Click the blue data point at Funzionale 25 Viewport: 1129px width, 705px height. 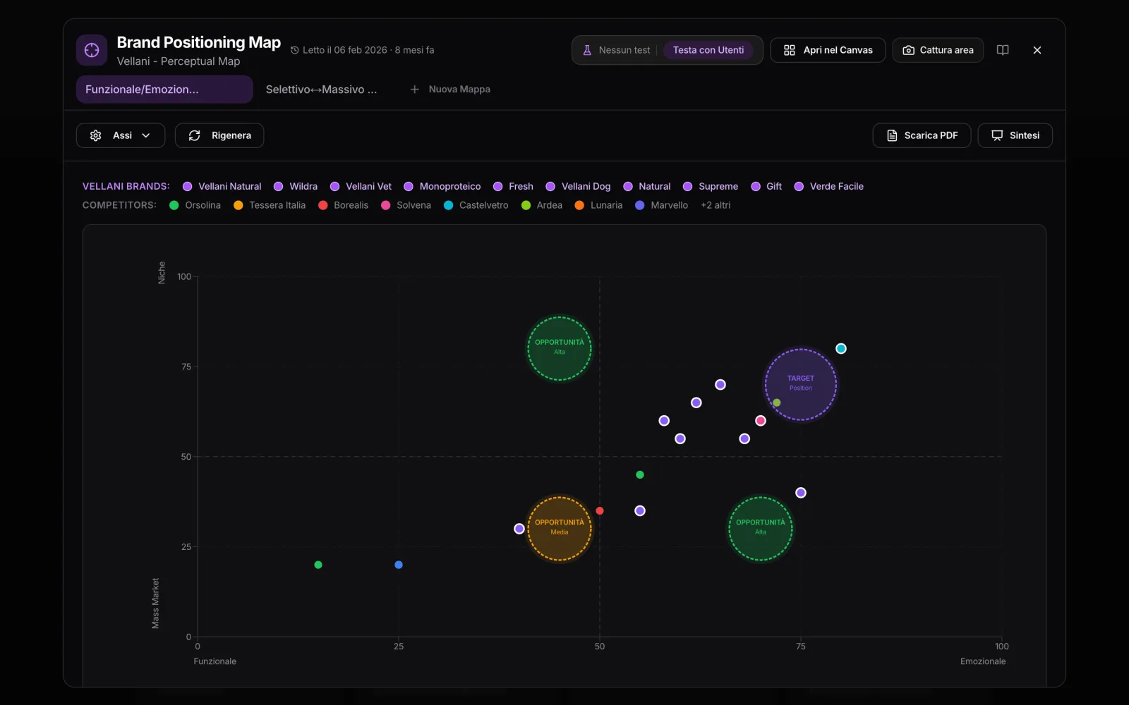pos(399,565)
